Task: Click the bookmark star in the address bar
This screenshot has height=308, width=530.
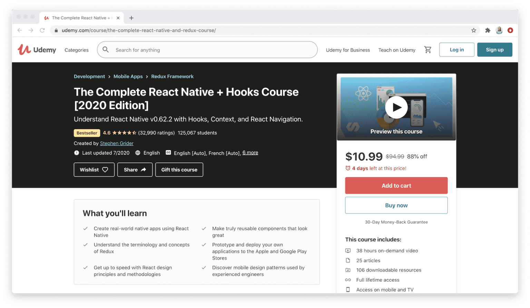Action: [x=474, y=30]
